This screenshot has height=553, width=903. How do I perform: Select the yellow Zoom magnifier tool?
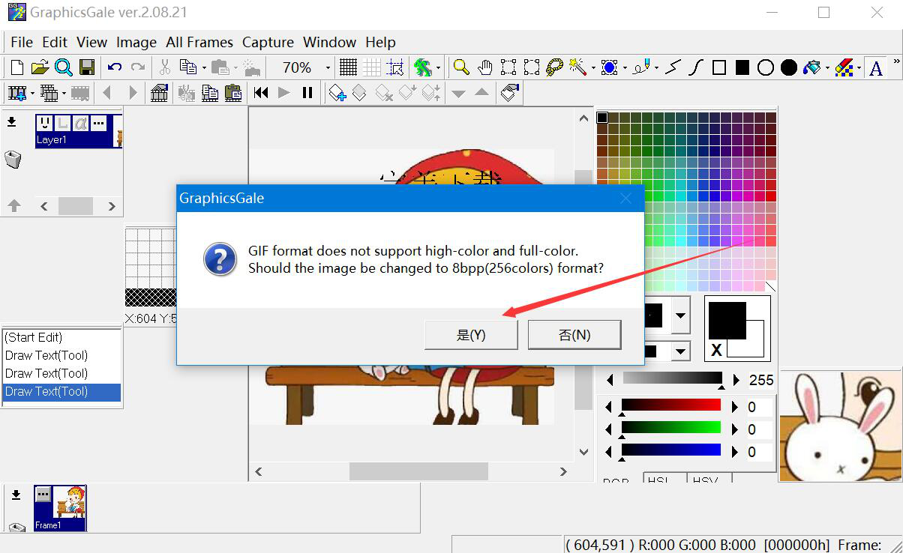pyautogui.click(x=461, y=68)
